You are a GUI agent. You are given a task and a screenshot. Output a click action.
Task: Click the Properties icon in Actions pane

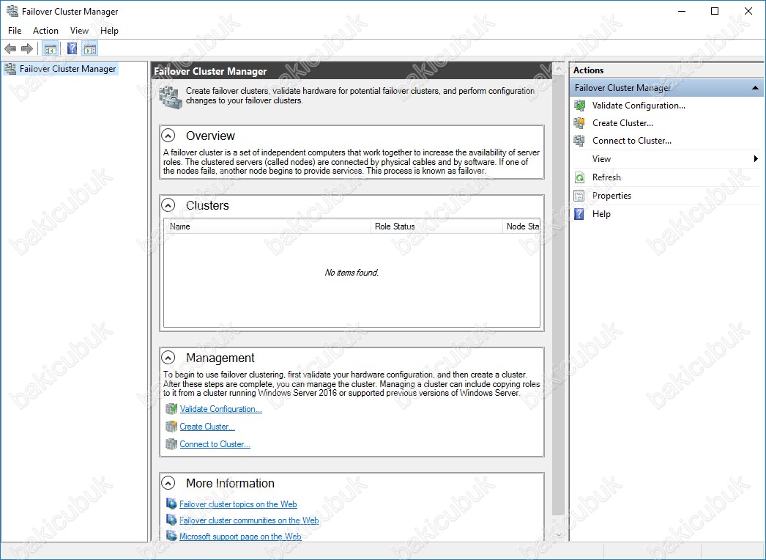click(579, 196)
